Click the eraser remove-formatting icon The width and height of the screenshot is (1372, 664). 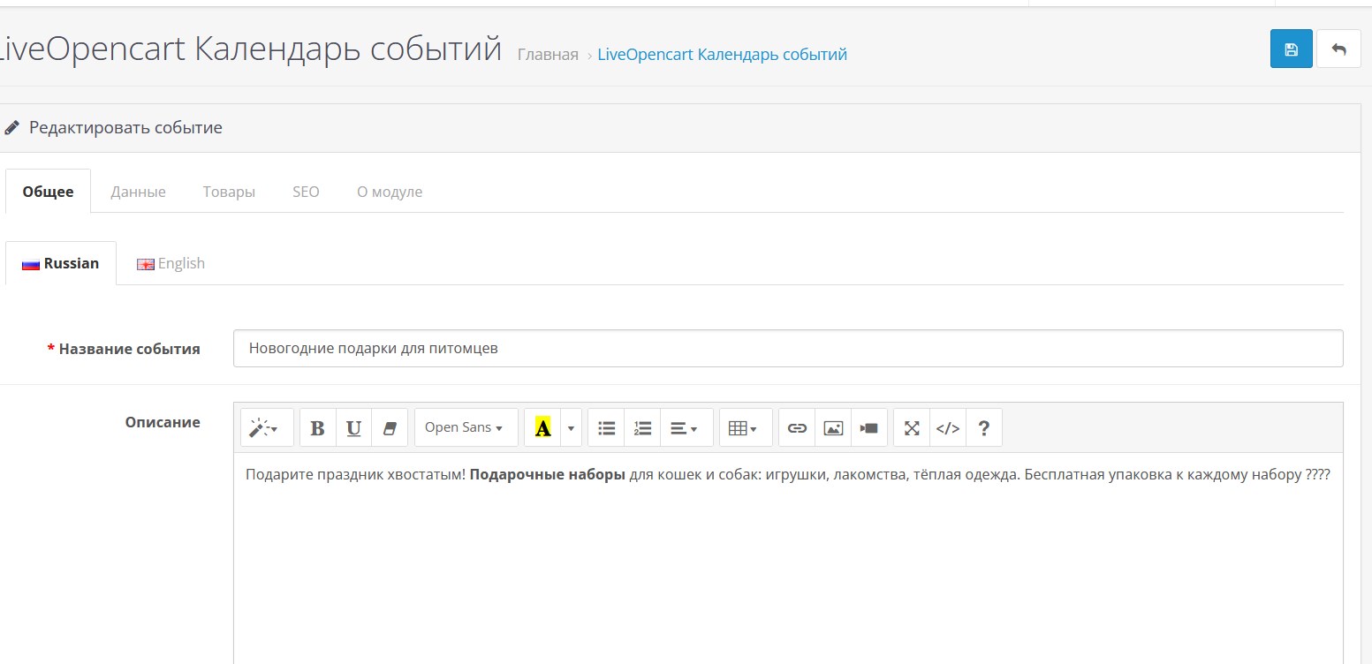click(x=390, y=428)
